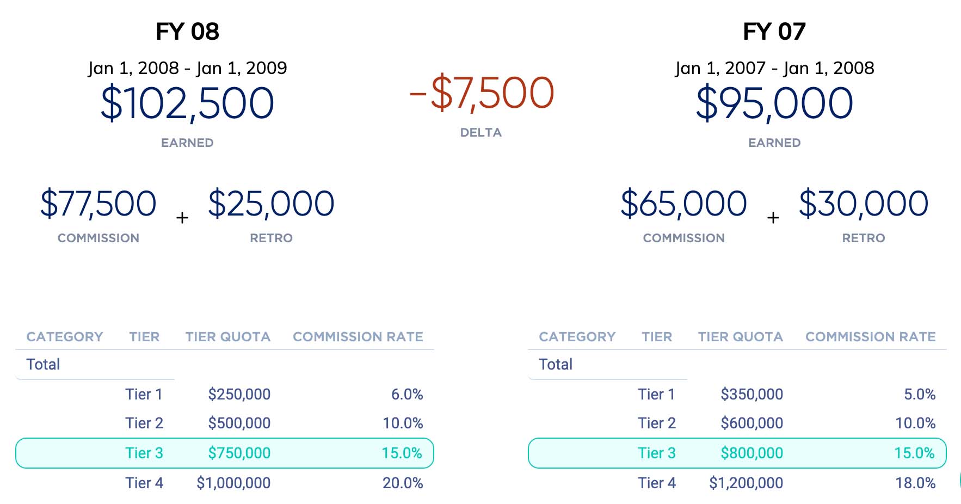Click the Tier Quota header in FY 08 table
This screenshot has height=504, width=961.
pyautogui.click(x=228, y=337)
